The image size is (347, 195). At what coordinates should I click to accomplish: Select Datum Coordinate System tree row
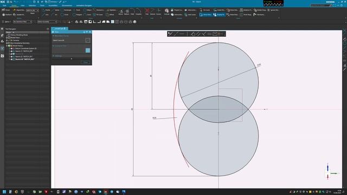25,48
